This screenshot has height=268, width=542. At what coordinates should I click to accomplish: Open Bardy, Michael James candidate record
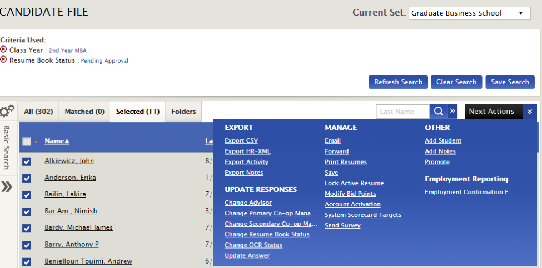tap(78, 227)
